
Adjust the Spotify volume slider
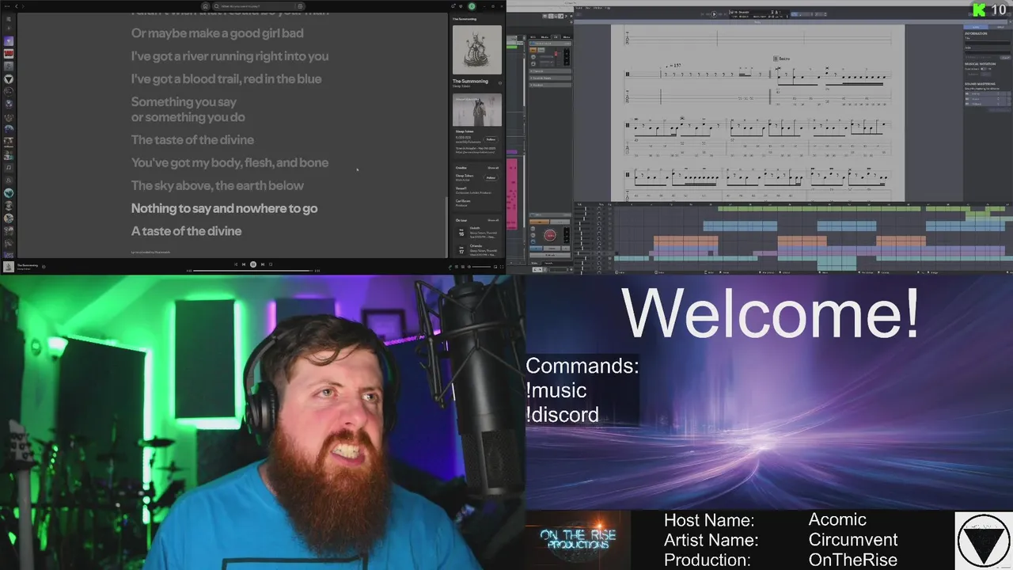tap(481, 267)
